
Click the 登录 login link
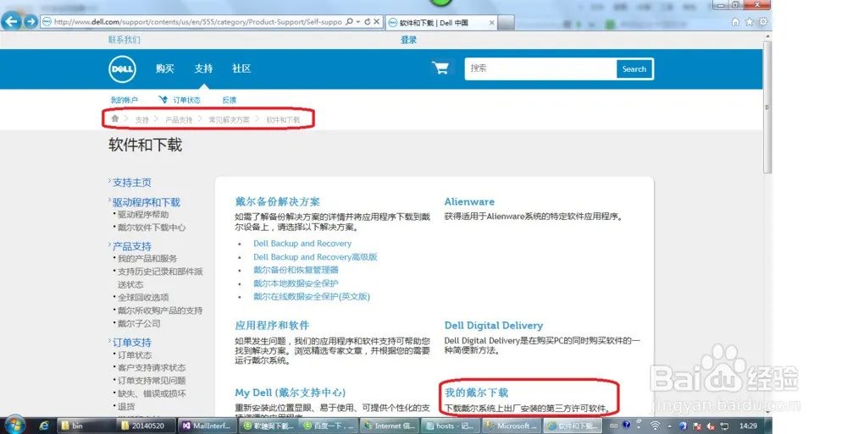click(x=409, y=40)
